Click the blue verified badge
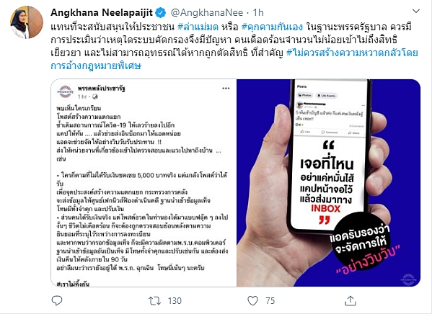This screenshot has height=314, width=432. click(x=161, y=13)
